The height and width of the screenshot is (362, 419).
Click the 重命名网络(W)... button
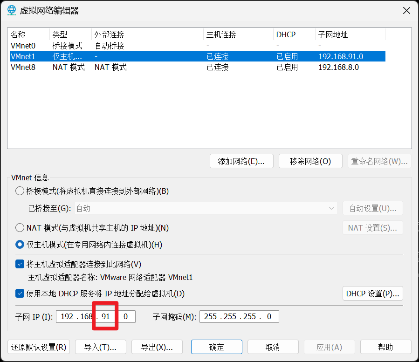coord(379,161)
